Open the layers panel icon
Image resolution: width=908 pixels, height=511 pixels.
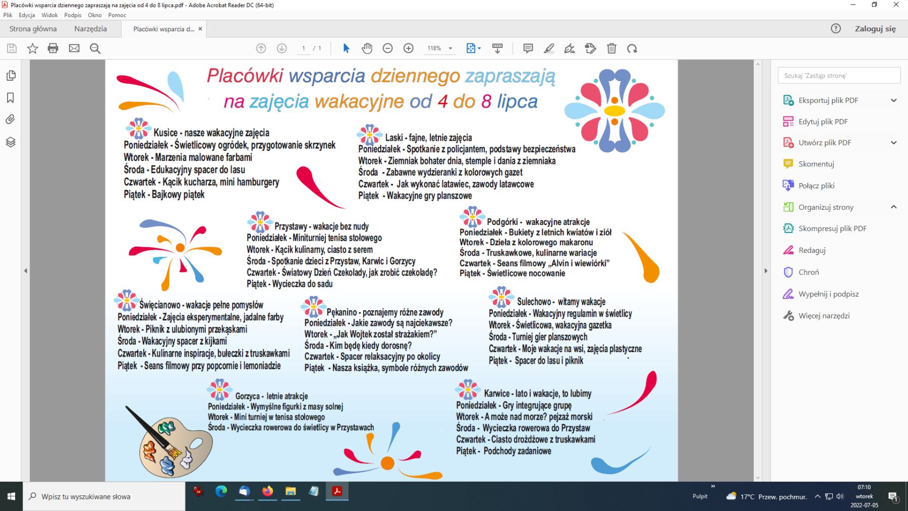(x=11, y=142)
